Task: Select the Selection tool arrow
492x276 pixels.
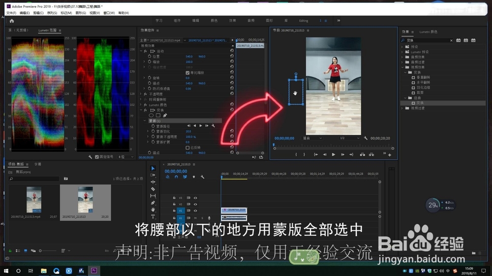Action: point(153,168)
